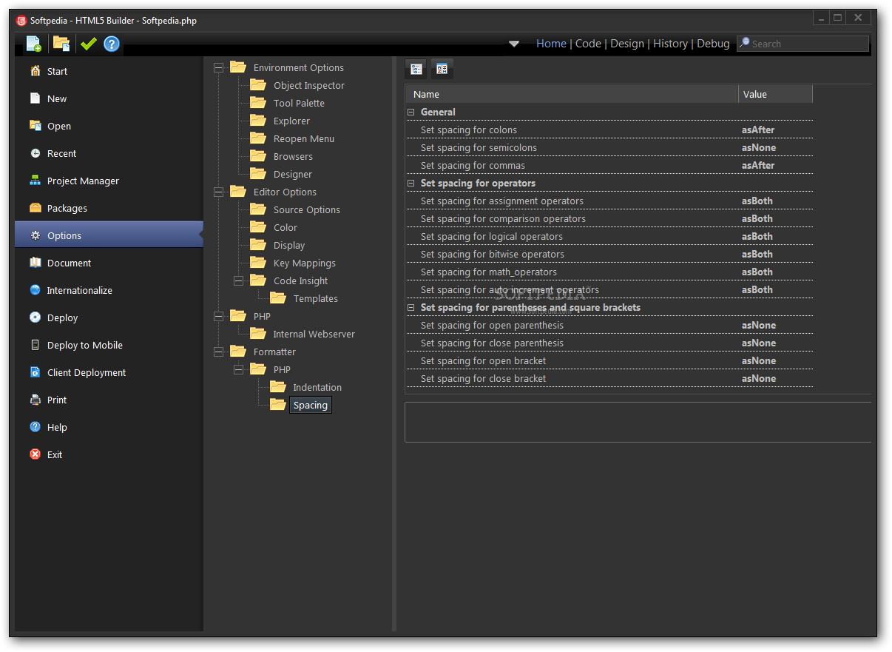
Task: Collapse the parentheses and square brackets group
Action: (x=410, y=308)
